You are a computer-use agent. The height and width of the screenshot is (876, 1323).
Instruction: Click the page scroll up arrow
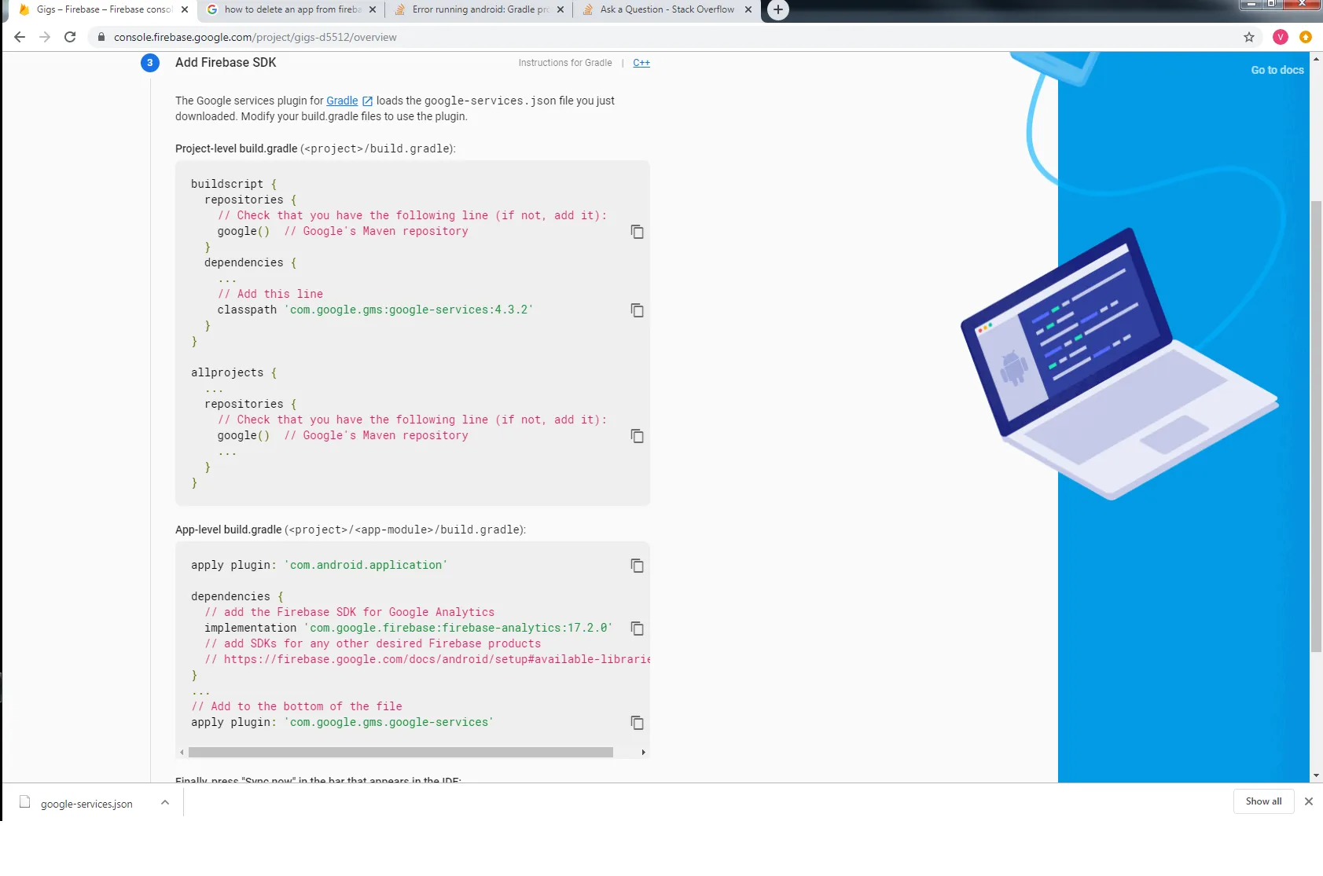tap(1316, 58)
